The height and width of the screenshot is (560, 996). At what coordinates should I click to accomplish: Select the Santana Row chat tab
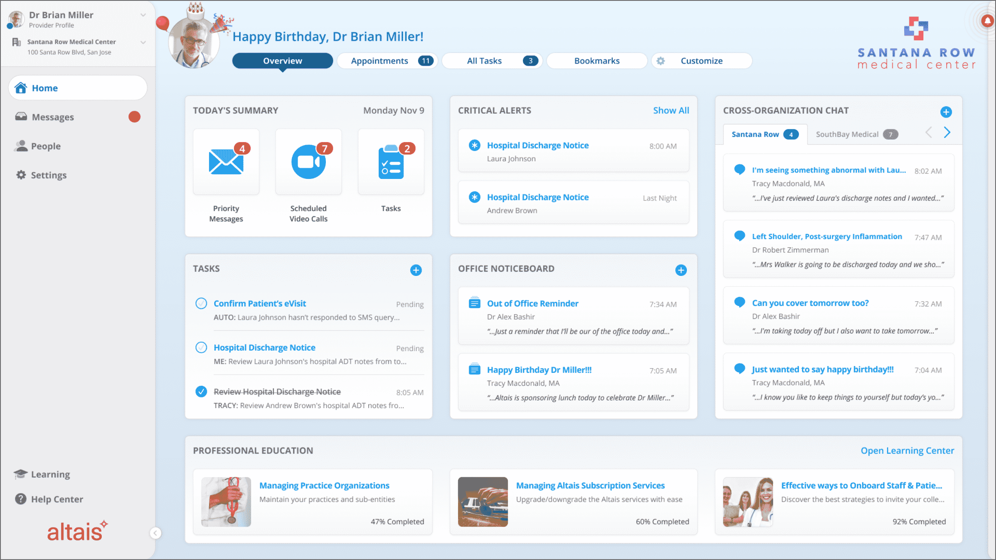coord(765,134)
